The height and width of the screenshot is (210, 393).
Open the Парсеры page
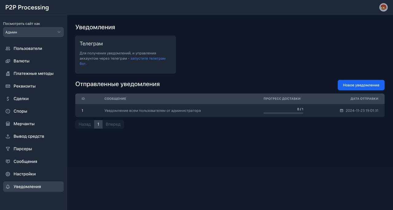tap(33, 149)
